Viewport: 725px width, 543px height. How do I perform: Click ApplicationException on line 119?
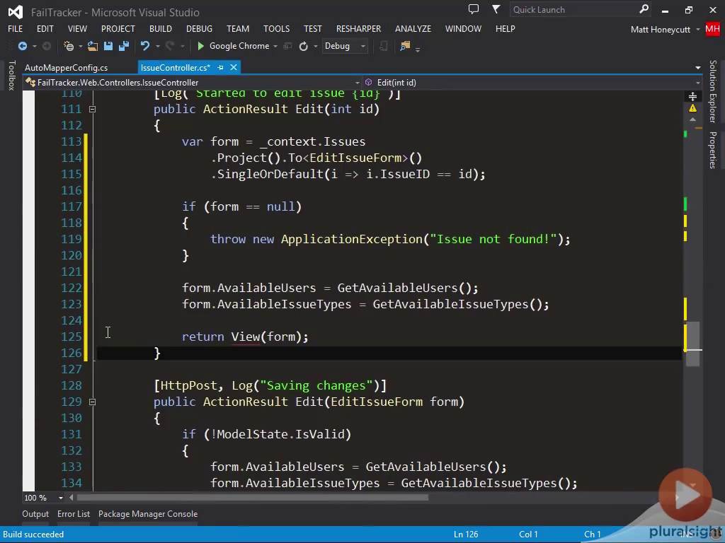352,239
